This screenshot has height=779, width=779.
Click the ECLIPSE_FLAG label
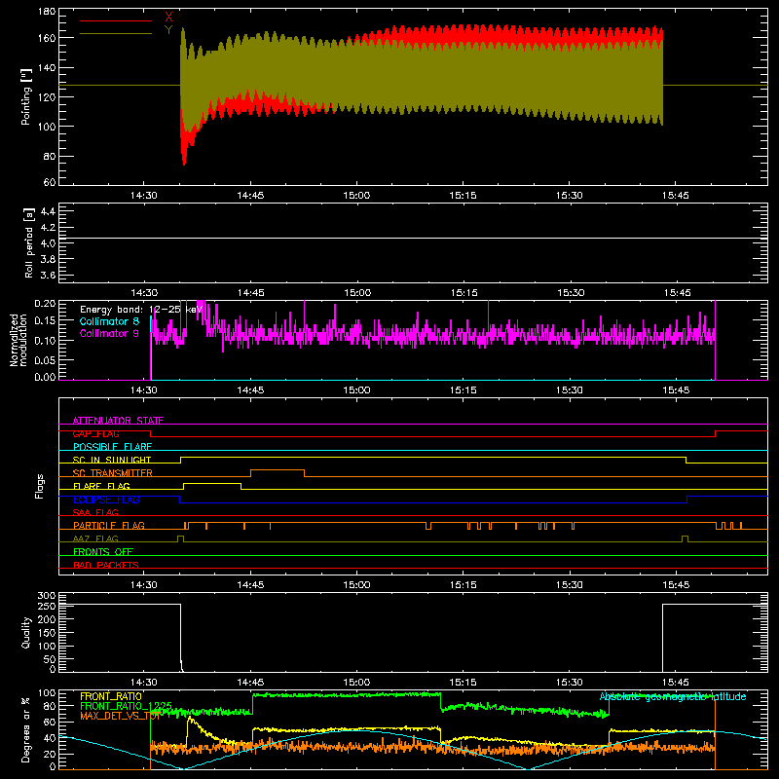[x=106, y=500]
